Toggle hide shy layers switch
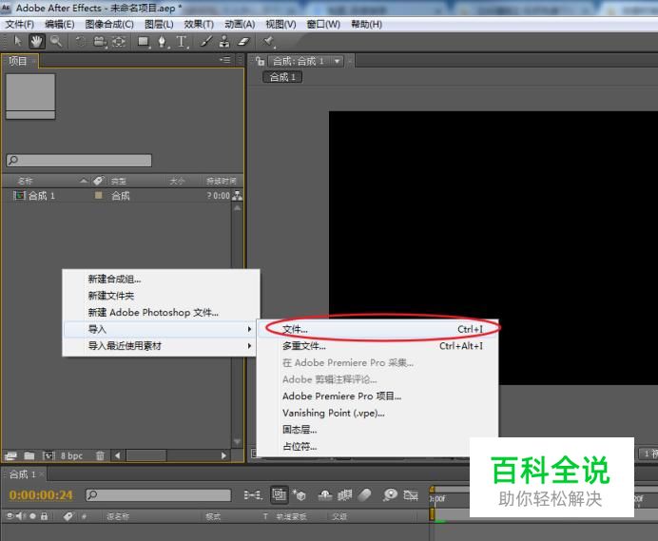 tap(325, 495)
